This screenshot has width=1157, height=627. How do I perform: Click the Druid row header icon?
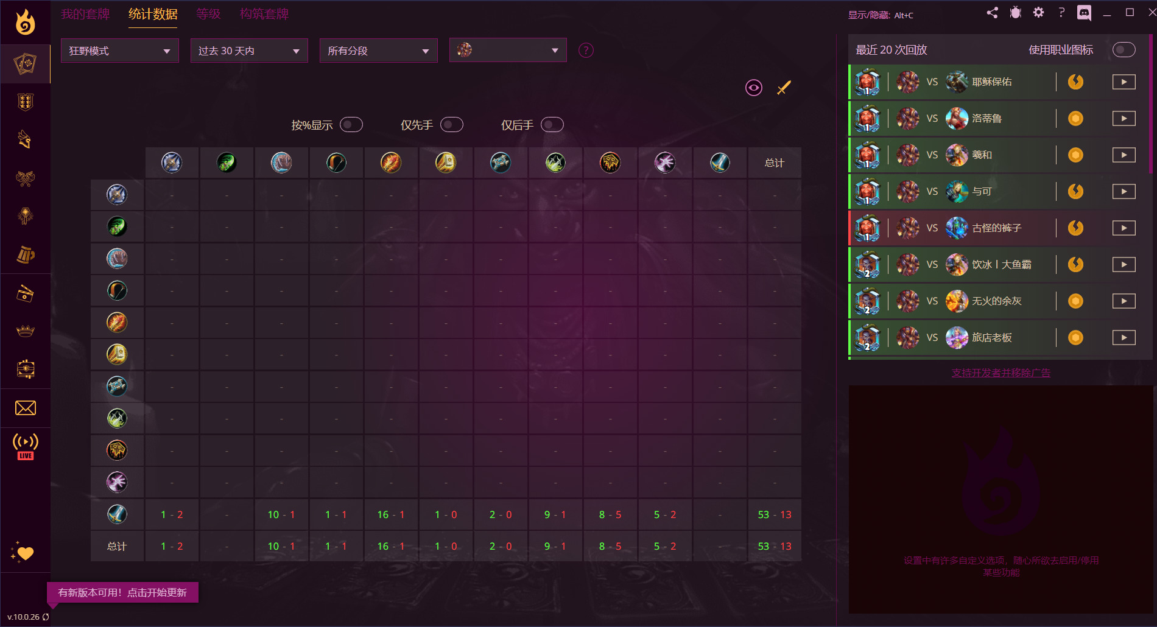coord(117,259)
